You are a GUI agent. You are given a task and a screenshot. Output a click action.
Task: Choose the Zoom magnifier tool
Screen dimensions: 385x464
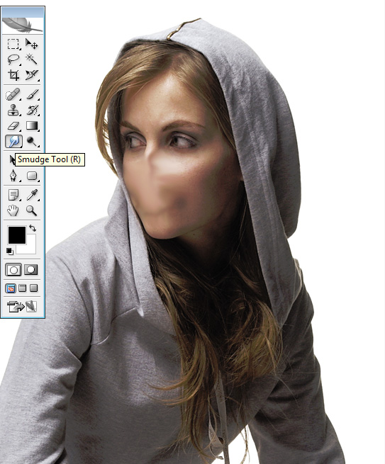coord(31,210)
